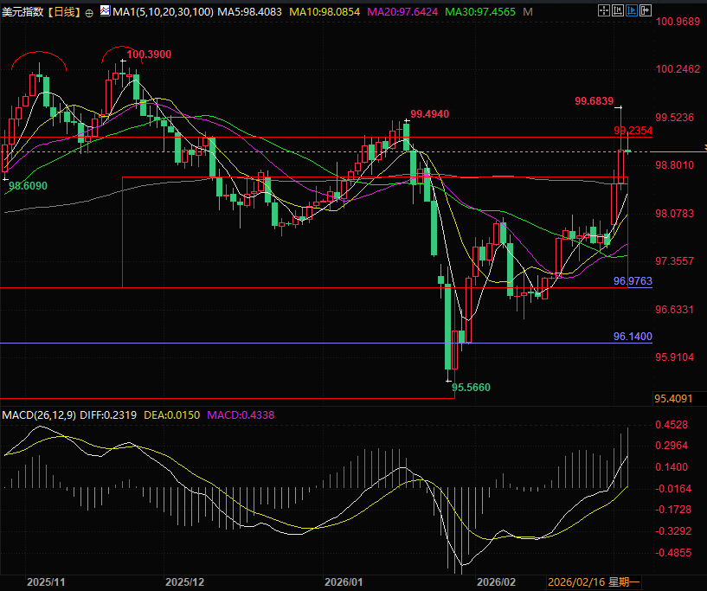Click the 95.5660 low price label

(x=472, y=388)
